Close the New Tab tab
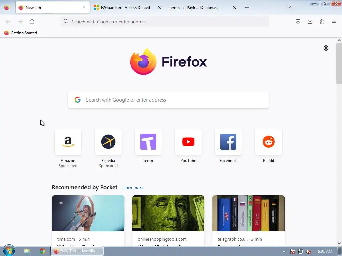342x256 pixels. tap(84, 7)
